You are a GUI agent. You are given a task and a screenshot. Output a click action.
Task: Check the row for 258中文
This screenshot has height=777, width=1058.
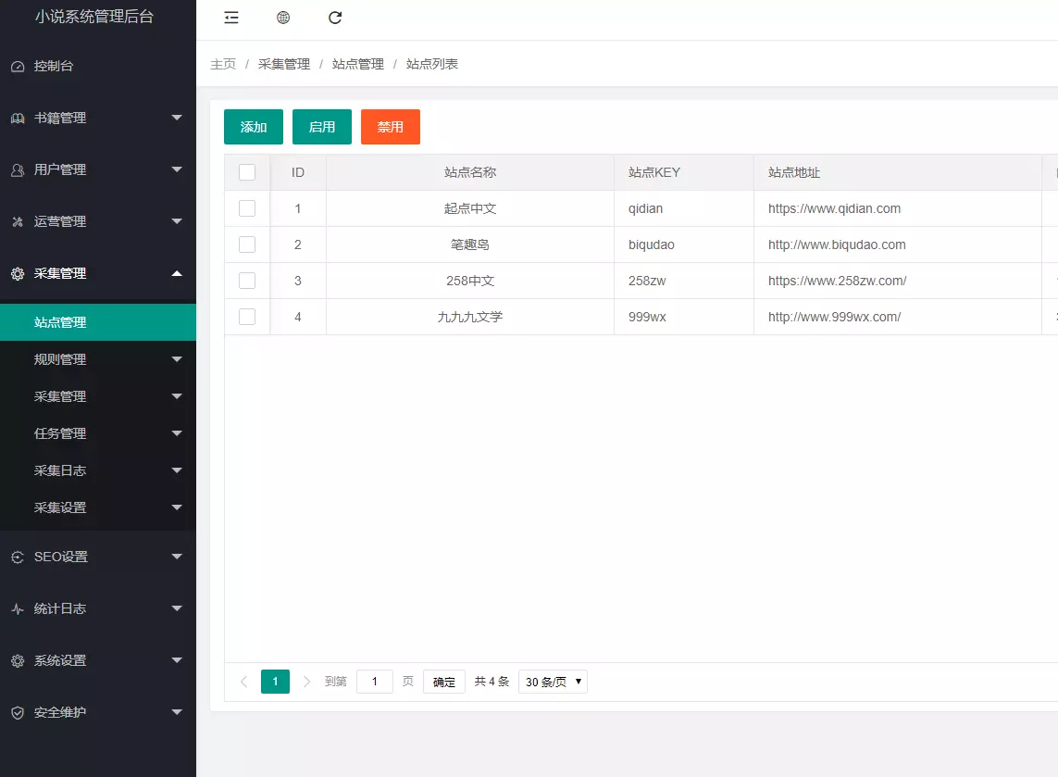tap(247, 281)
